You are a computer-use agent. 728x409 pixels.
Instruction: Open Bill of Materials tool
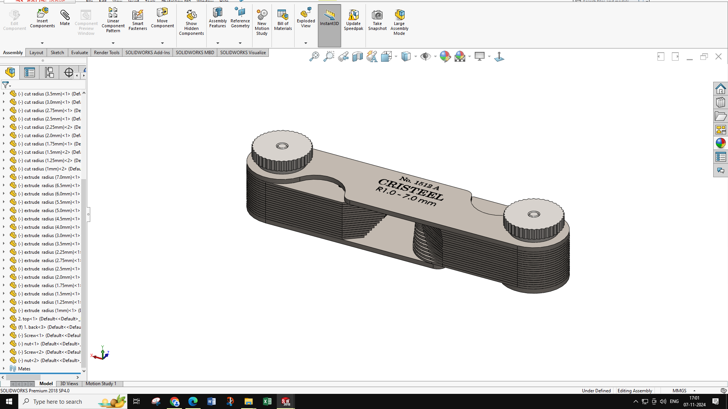click(283, 20)
